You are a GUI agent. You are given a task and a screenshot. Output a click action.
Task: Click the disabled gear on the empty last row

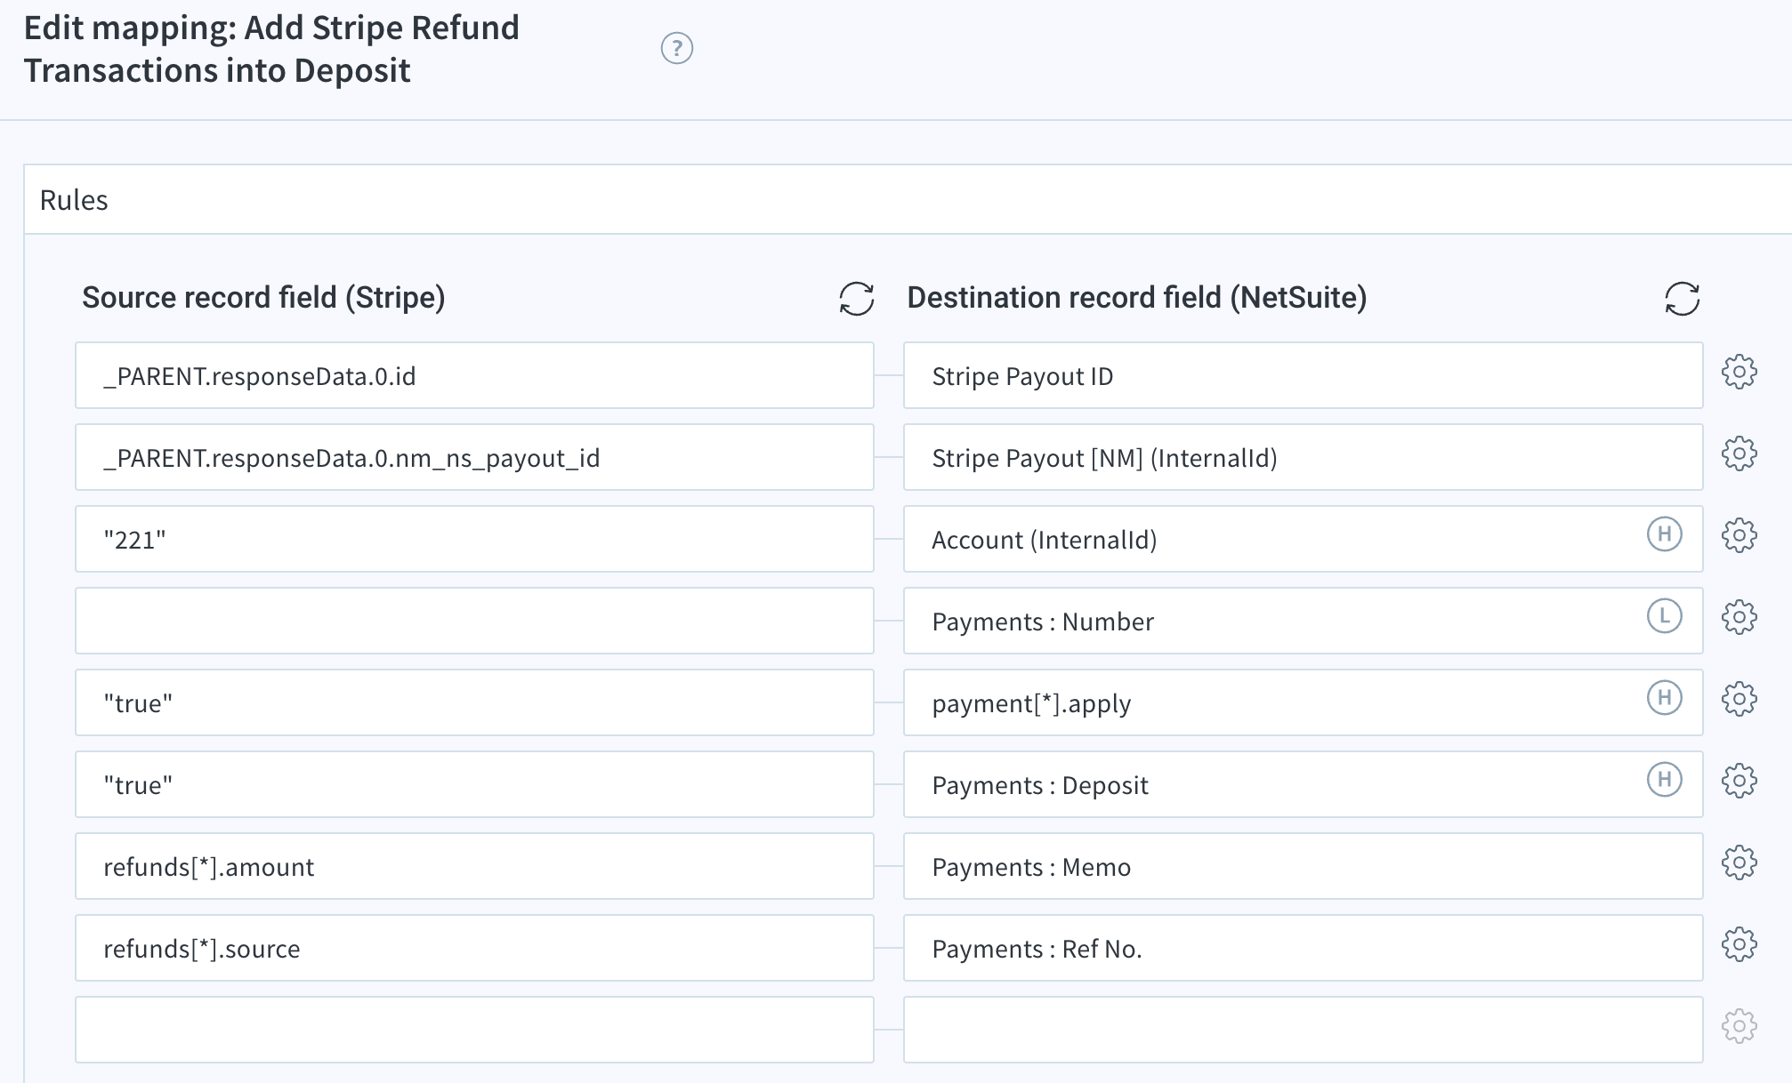1739,1027
